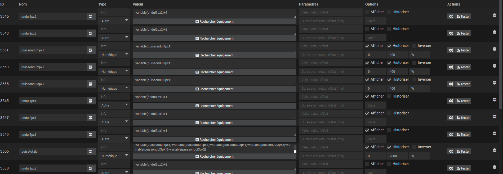Click the icon picker beside ondul1px2 name
Image resolution: width=503 pixels, height=174 pixels.
point(91,17)
